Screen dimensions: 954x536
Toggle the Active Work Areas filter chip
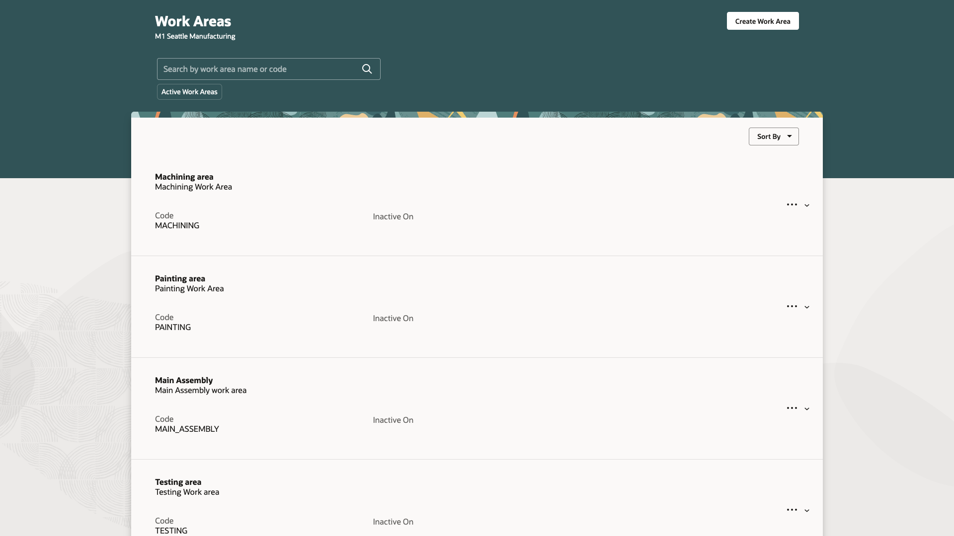[x=189, y=92]
